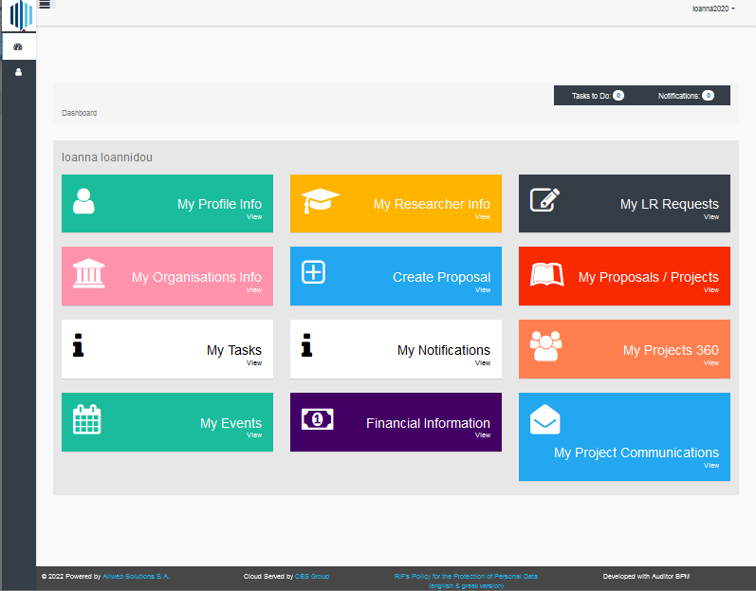Click the plus icon on Create Proposal
Screen dimensions: 756x591
pos(313,272)
